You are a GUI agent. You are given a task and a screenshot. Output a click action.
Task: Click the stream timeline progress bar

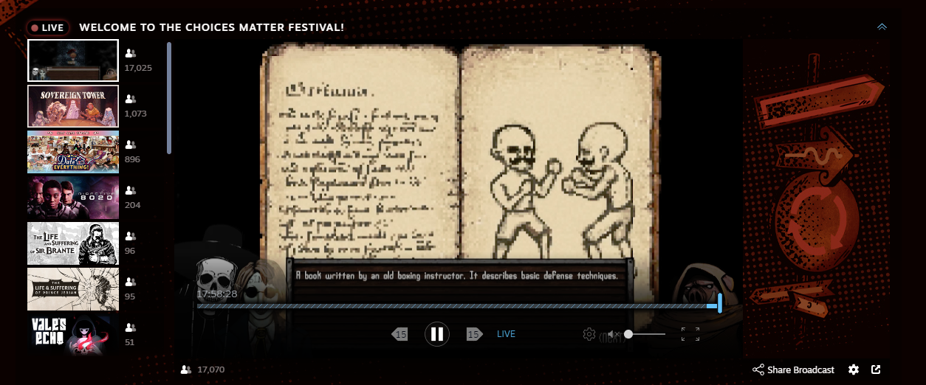tap(458, 305)
